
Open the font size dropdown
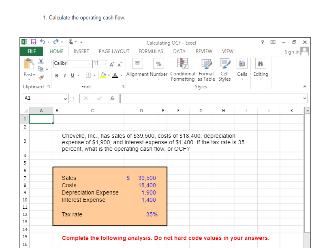[x=104, y=63]
